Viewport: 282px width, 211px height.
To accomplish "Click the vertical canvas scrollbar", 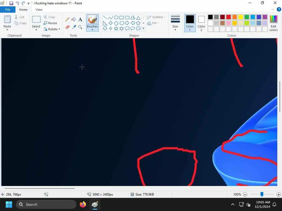I will [280, 97].
